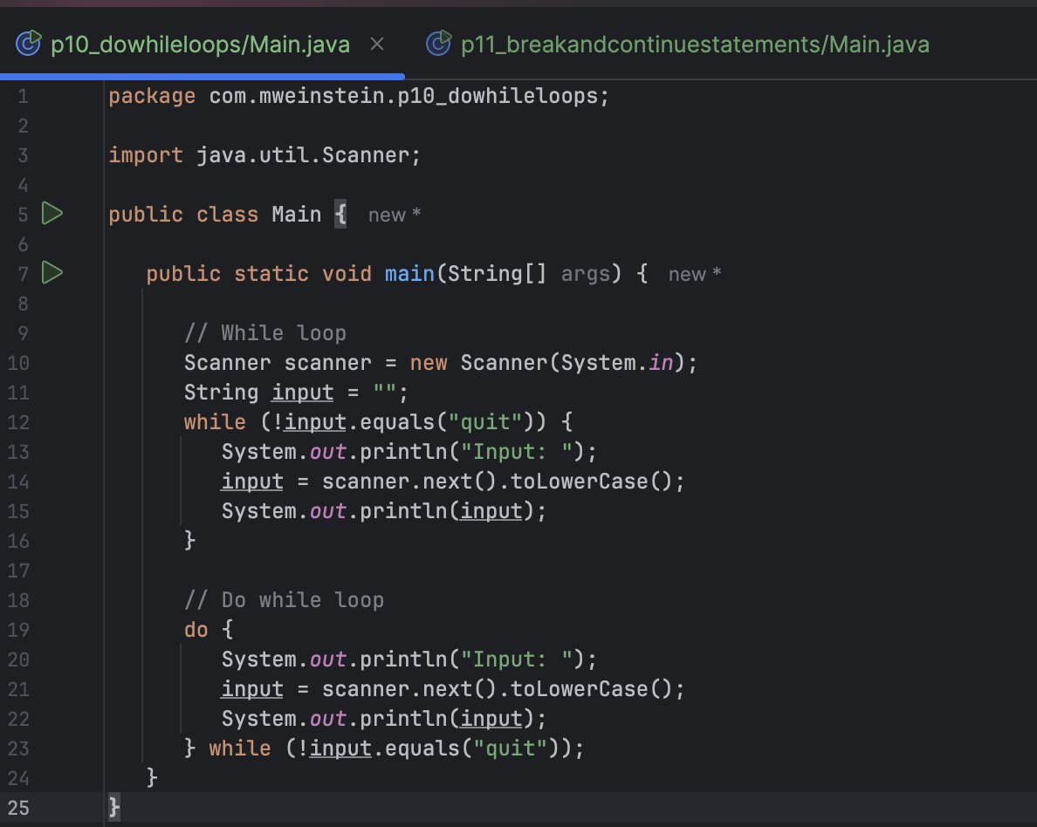Viewport: 1037px width, 827px height.
Task: Click the 'new *' code vision hint on line 5
Action: [394, 215]
